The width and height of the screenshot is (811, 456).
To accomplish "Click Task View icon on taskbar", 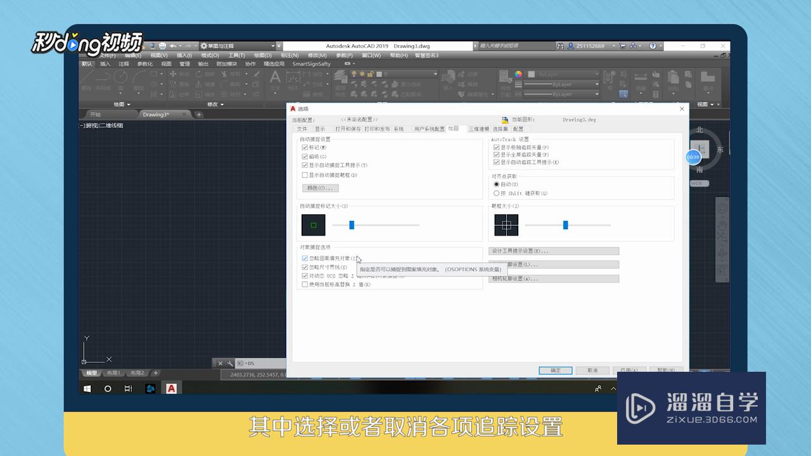I will click(129, 388).
